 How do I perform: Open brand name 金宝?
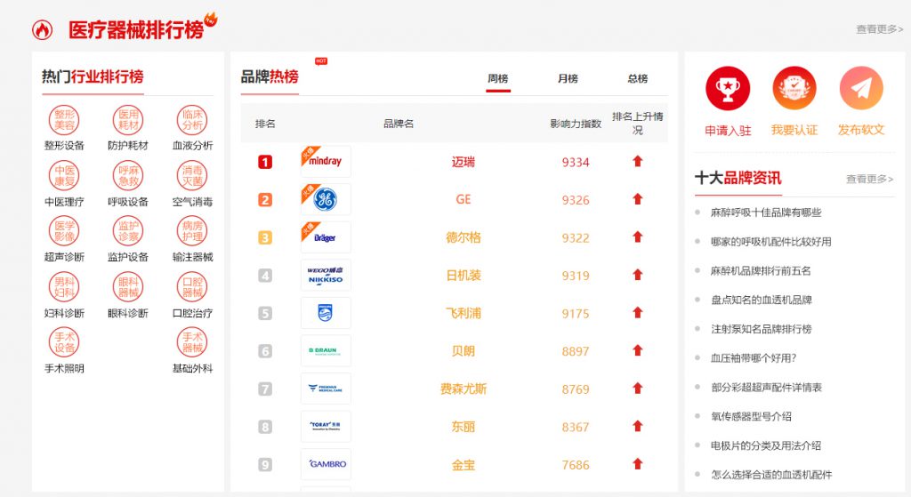click(463, 464)
